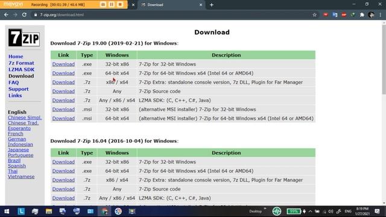Screen dimensions: 386x217
Task: Open the Chrome three-dot menu
Action: (x=381, y=14)
